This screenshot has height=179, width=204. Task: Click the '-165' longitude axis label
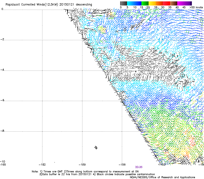3,165
